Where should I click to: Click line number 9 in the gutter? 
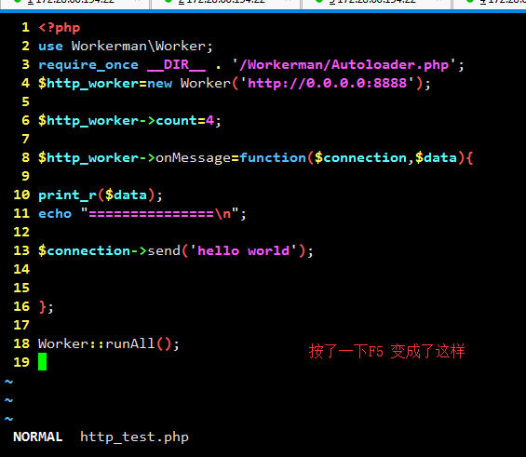[x=25, y=176]
